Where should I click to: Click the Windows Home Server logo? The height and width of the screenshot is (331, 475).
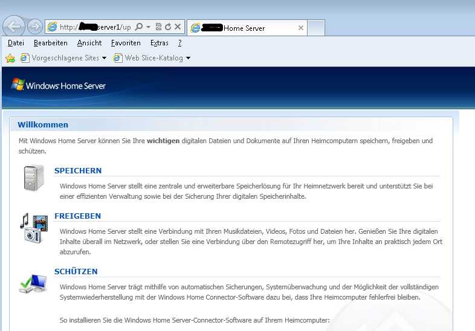(59, 85)
